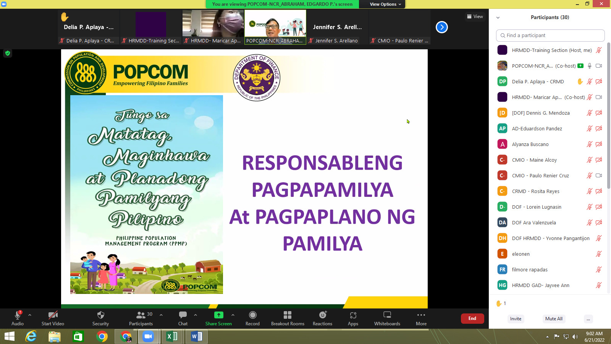Open the View layout menu

point(475,16)
